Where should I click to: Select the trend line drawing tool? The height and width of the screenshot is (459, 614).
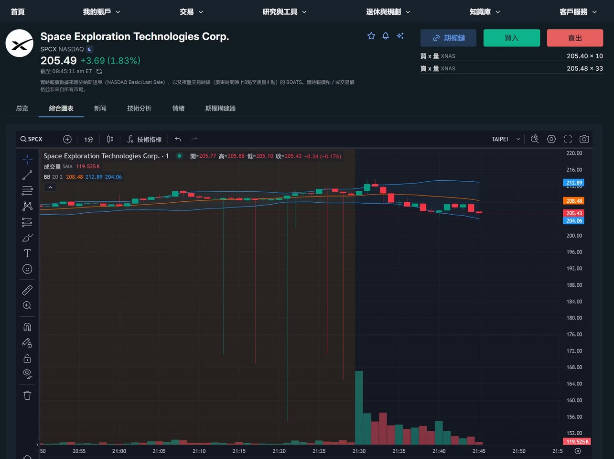click(27, 175)
